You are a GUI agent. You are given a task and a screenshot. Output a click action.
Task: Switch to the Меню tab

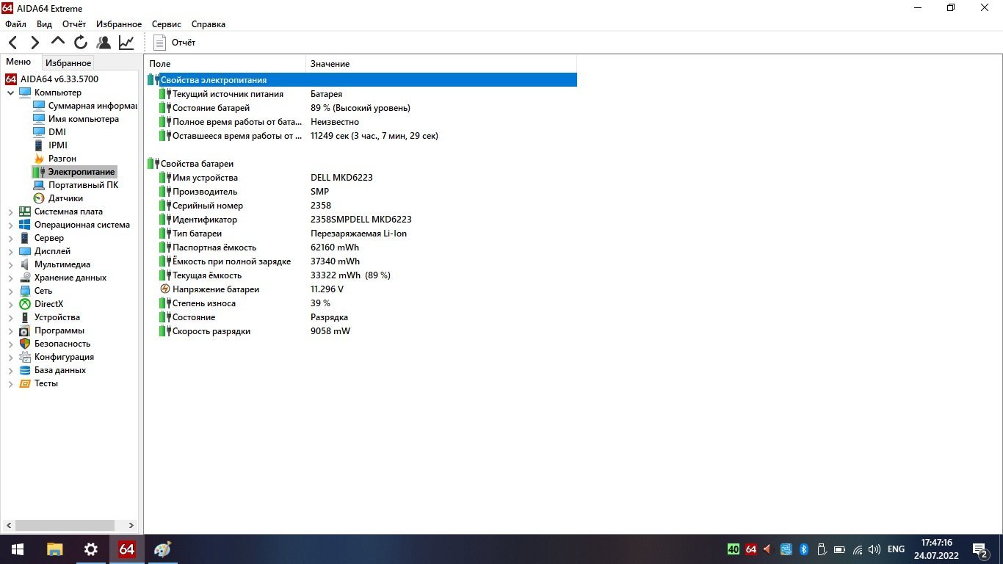tap(18, 62)
